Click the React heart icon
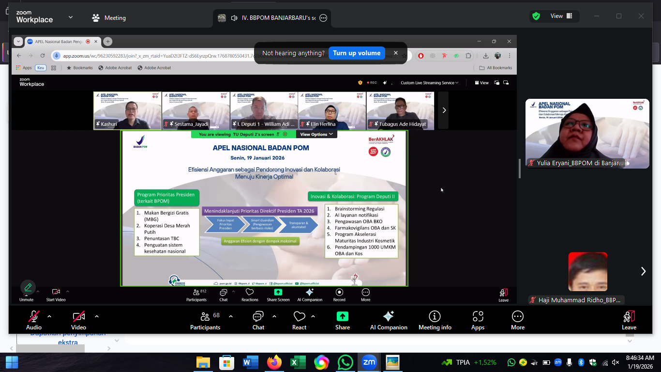661x372 pixels. point(299,320)
